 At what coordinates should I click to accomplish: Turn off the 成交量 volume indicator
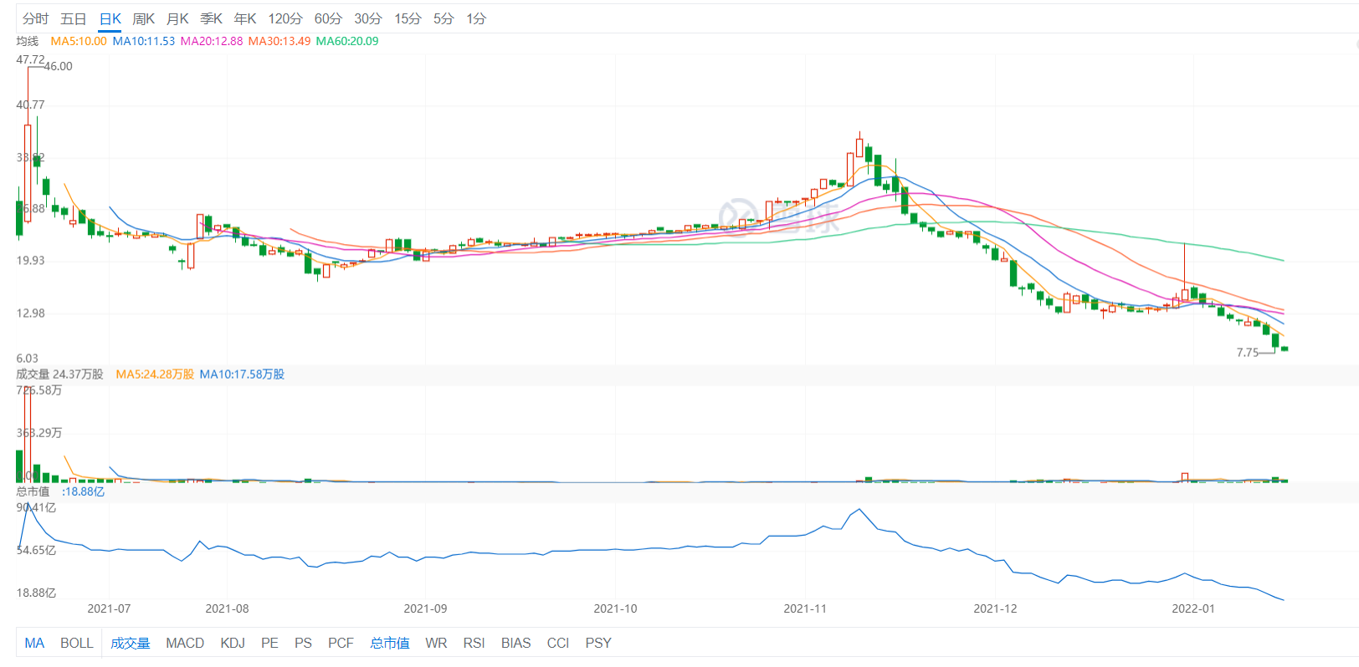[131, 643]
